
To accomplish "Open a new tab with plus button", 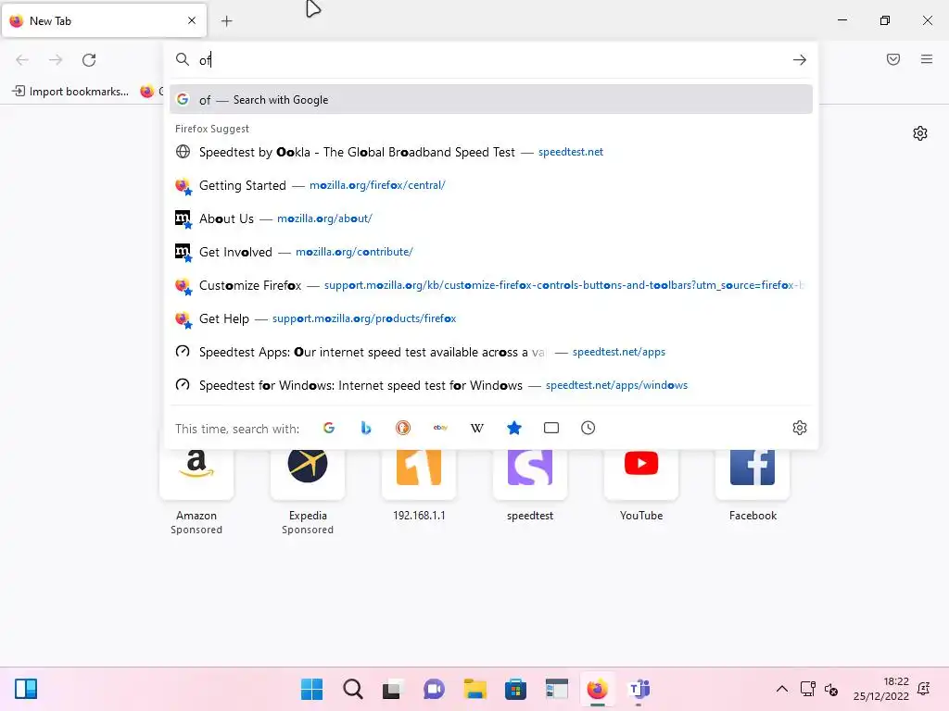I will tap(227, 21).
